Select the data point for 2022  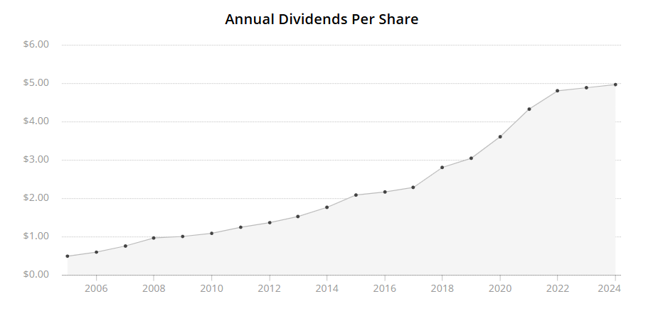(558, 91)
